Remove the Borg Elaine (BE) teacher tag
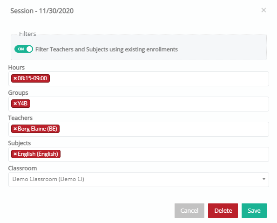277x223 pixels. click(x=15, y=129)
